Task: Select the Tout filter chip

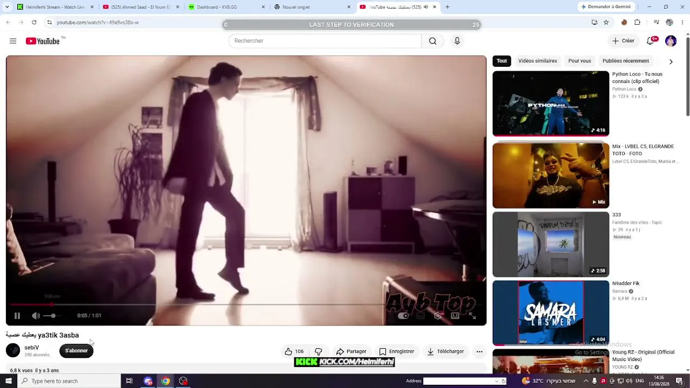Action: click(502, 61)
